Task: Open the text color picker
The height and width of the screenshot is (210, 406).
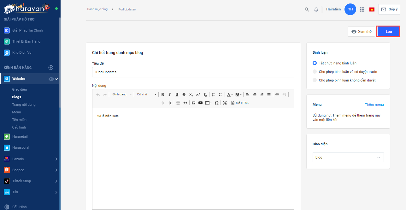Action: point(229,94)
